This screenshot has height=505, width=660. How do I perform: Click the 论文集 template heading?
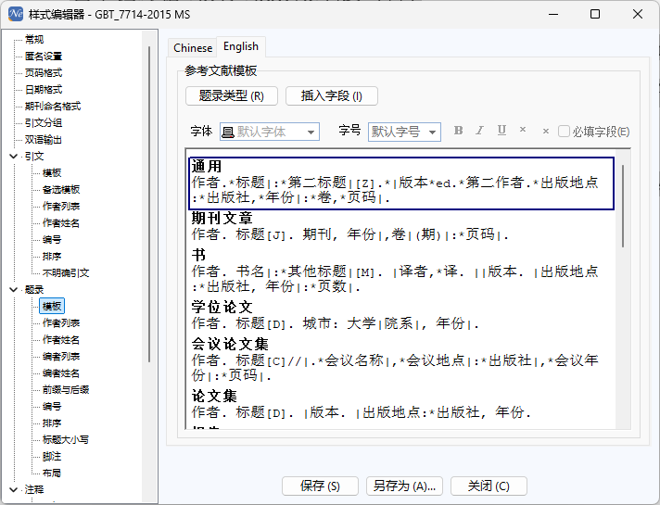coord(214,397)
